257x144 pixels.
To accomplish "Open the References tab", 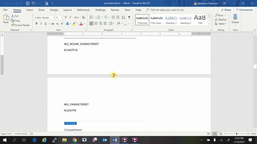I will point(84,10).
